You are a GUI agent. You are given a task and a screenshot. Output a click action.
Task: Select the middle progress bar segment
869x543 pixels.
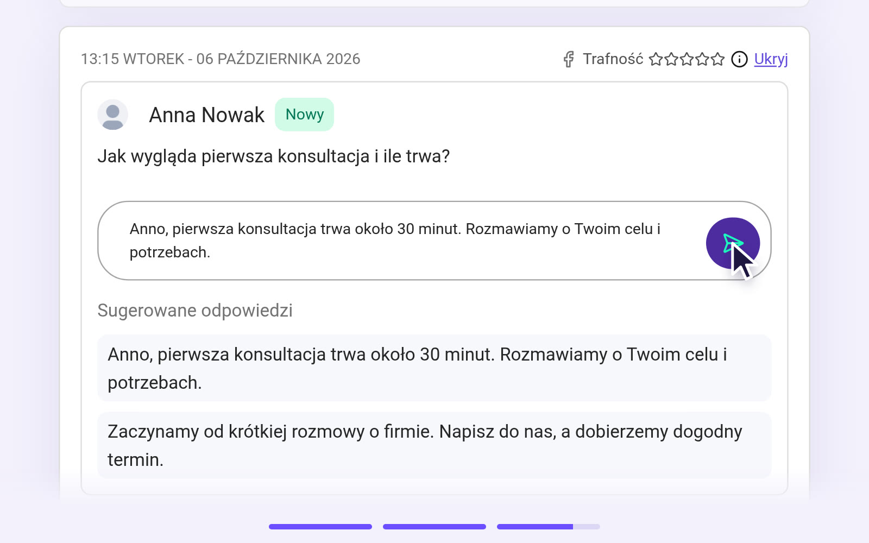point(434,527)
